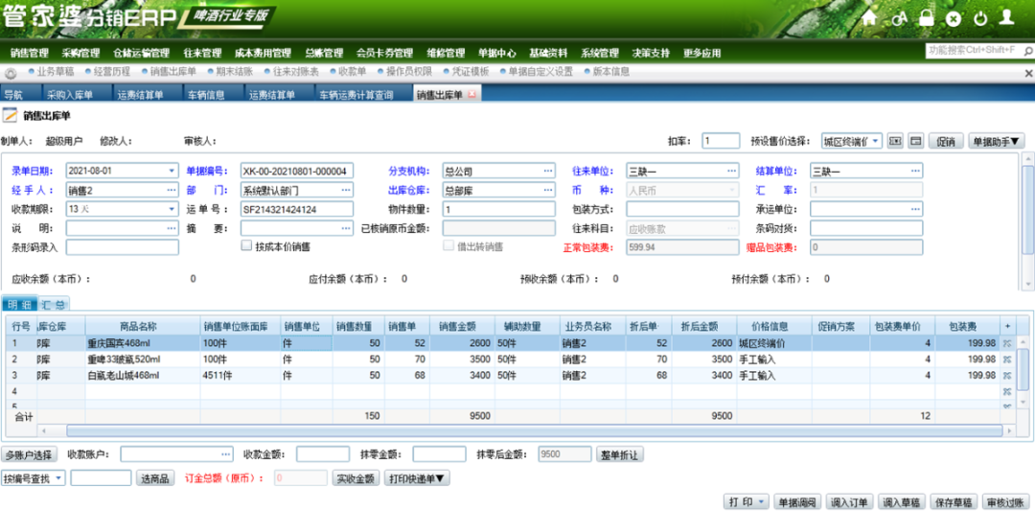Open the 部门 ellipsis lookup
Screen dimensions: 1035x511
(346, 190)
